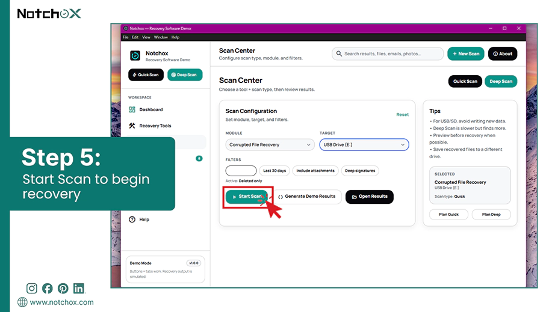Click the Notchox app logo icon in sidebar
Image resolution: width=555 pixels, height=312 pixels.
coord(135,55)
